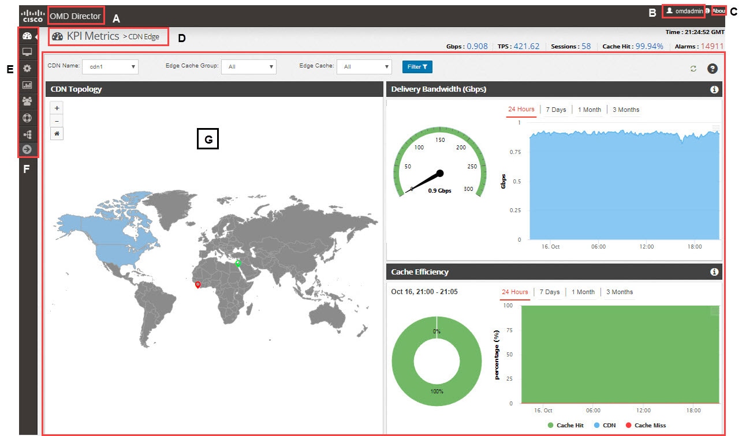Switch Delivery Bandwidth to 7 Days tab
Viewport: 746px width, 436px height.
556,110
